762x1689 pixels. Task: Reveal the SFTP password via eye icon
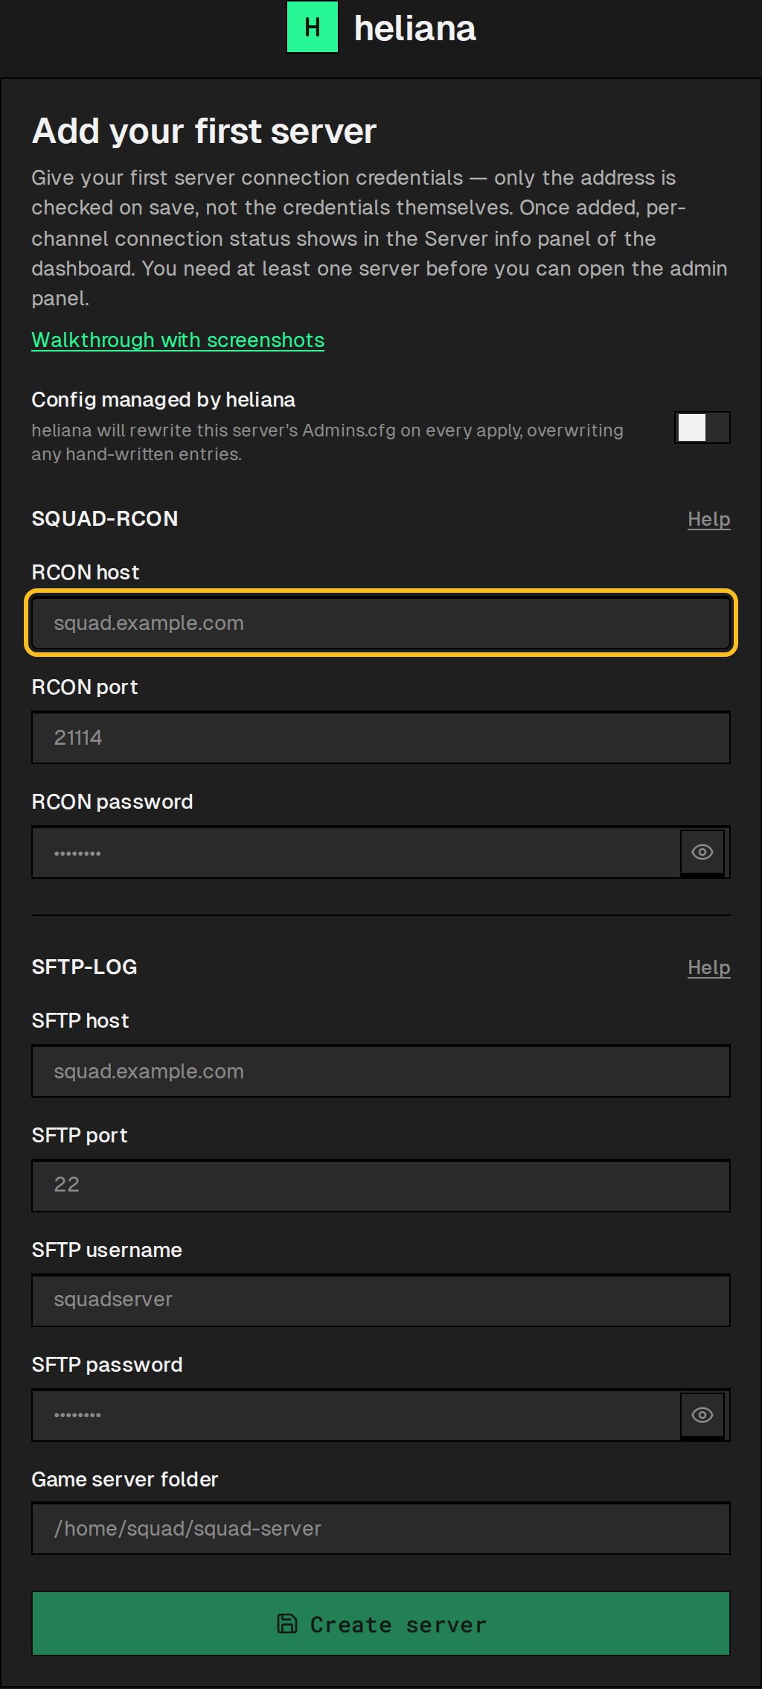pos(702,1415)
